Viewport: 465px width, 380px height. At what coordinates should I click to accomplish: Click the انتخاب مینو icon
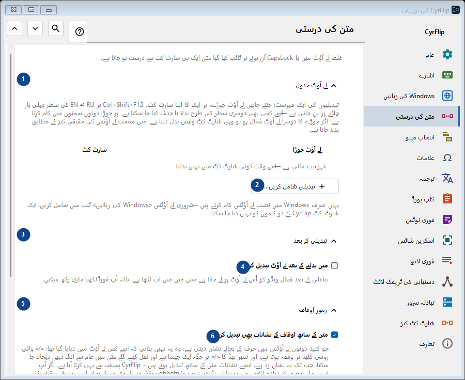pyautogui.click(x=447, y=137)
